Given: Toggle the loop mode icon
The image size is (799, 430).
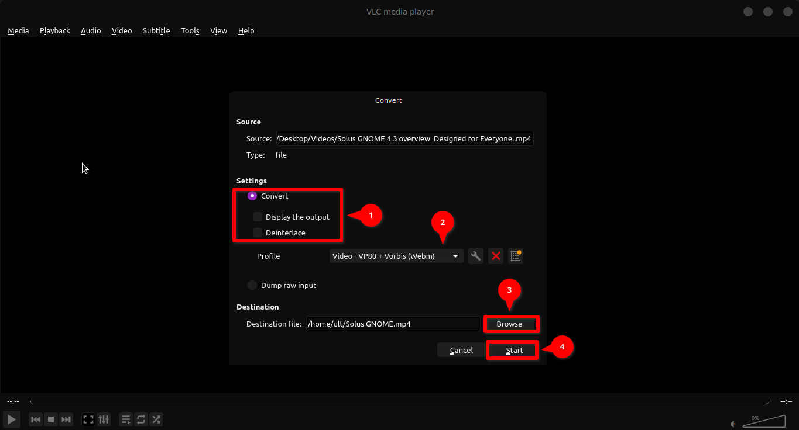Looking at the screenshot, I should click(141, 419).
